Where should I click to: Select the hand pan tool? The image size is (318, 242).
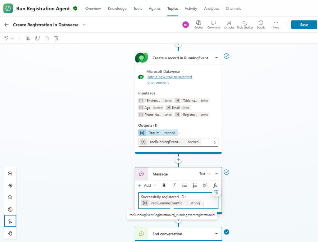click(x=10, y=233)
